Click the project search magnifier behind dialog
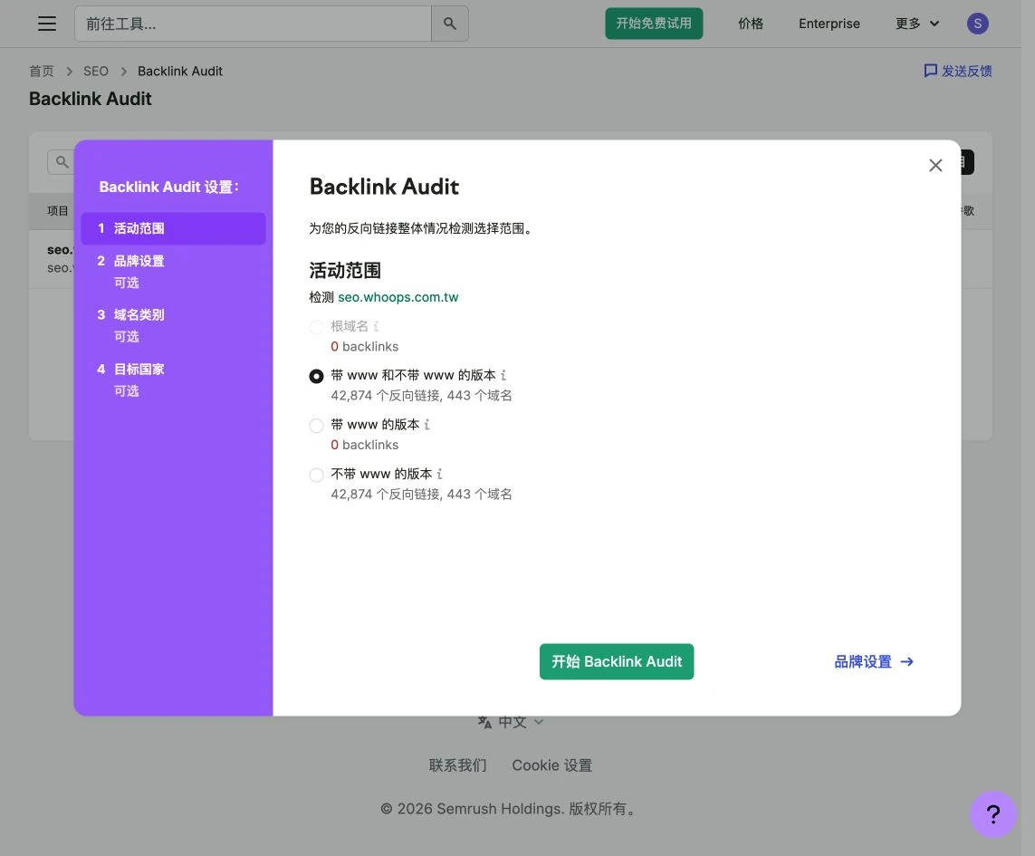 click(62, 162)
